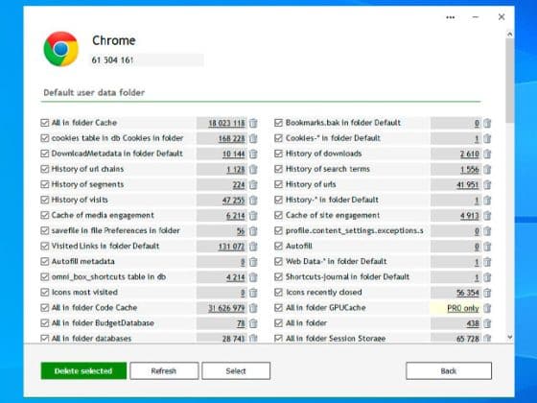Image resolution: width=537 pixels, height=403 pixels.
Task: Toggle Bookmarks.bak in folder Default checkbox
Action: pos(278,123)
